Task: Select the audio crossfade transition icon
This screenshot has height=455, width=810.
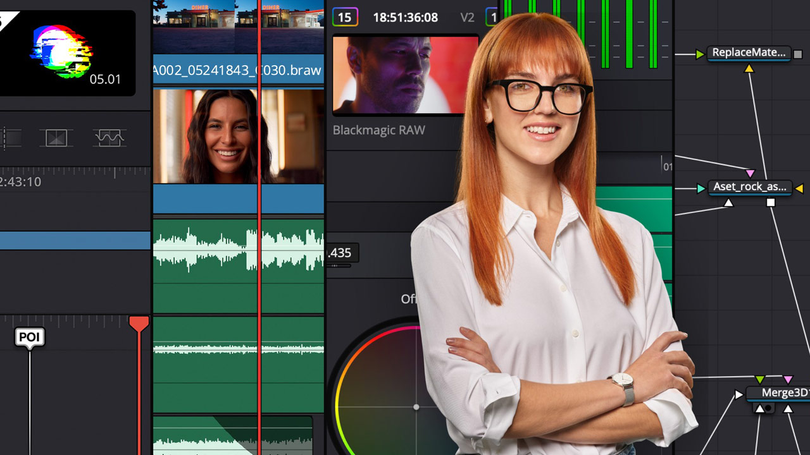Action: click(x=108, y=137)
